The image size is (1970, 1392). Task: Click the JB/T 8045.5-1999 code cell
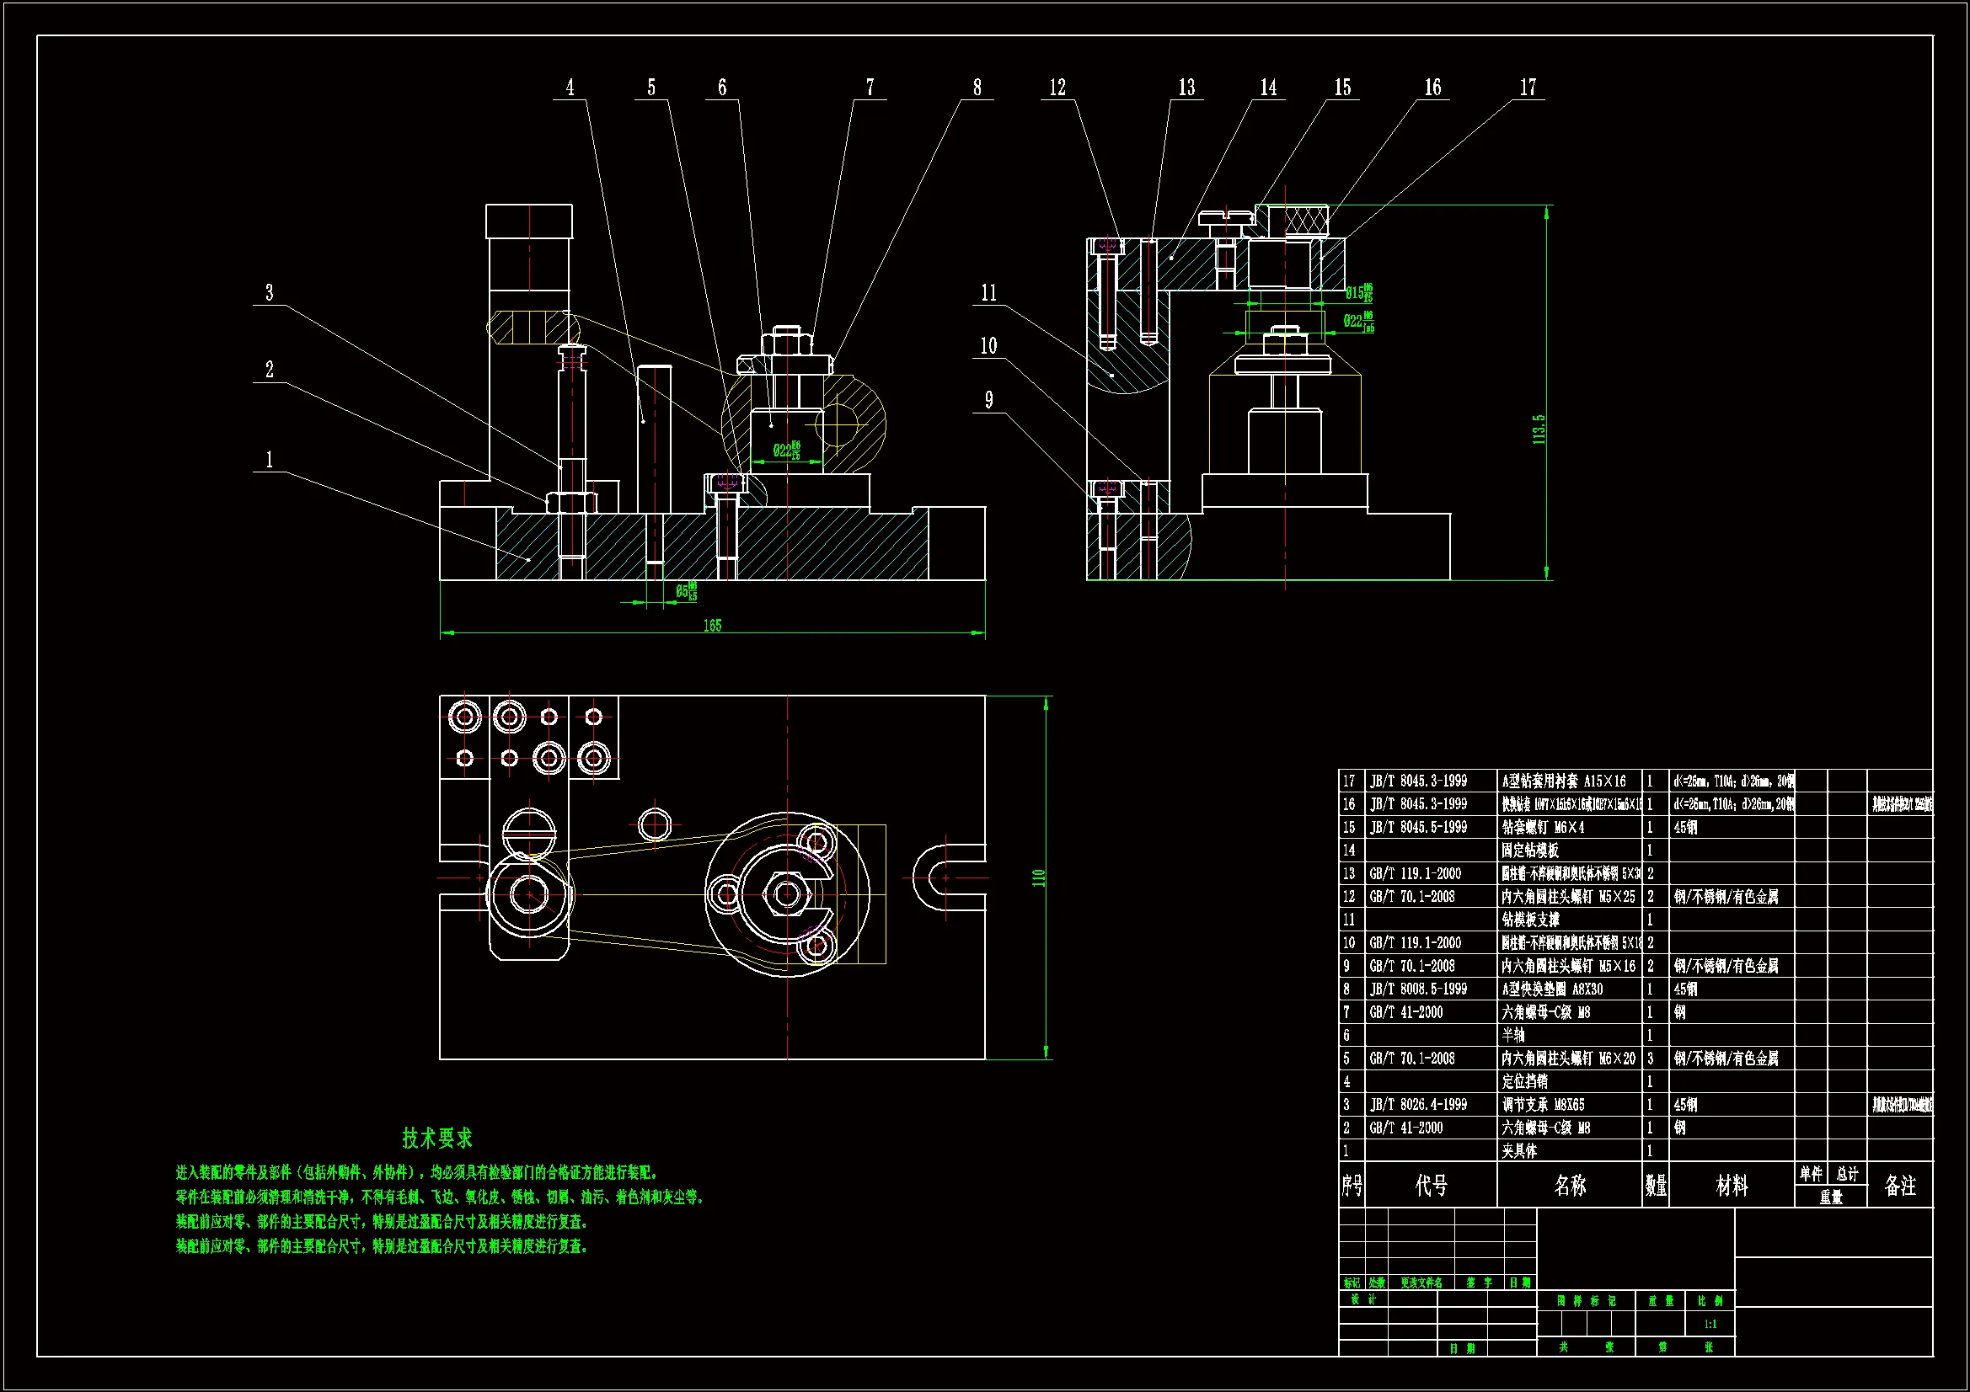[x=1417, y=827]
